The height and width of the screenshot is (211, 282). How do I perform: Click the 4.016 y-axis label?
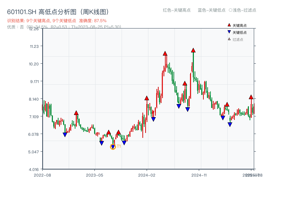click(34, 170)
